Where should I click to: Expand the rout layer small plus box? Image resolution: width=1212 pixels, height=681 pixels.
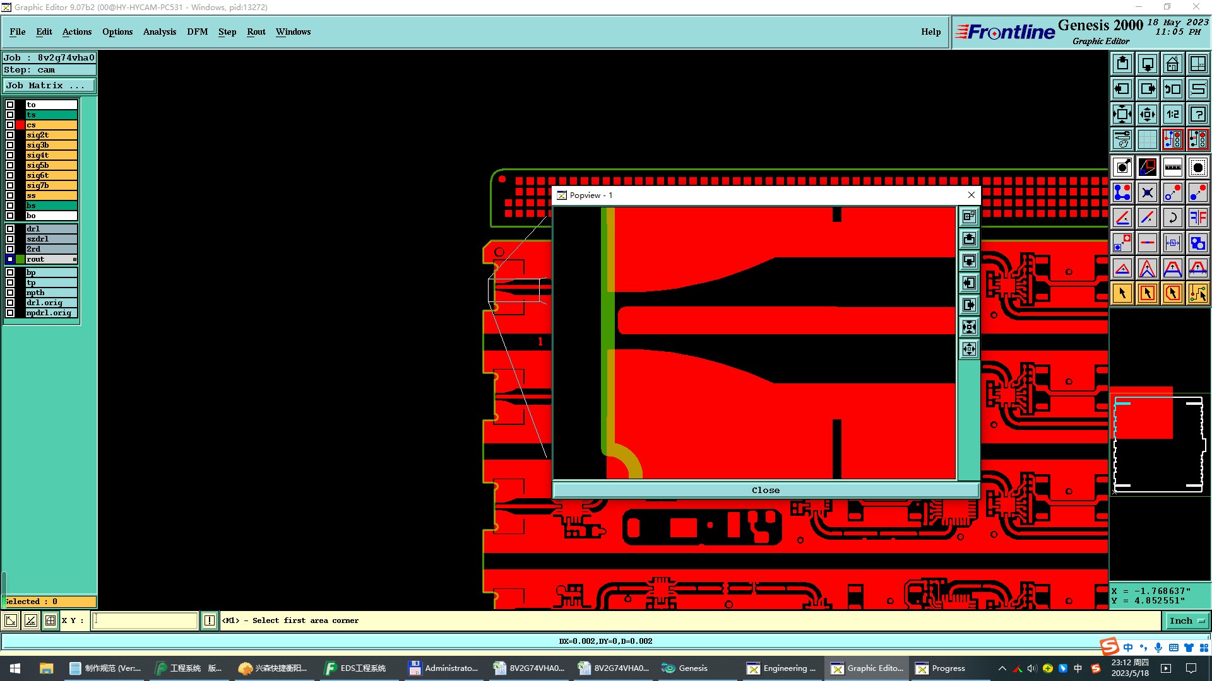click(x=74, y=259)
